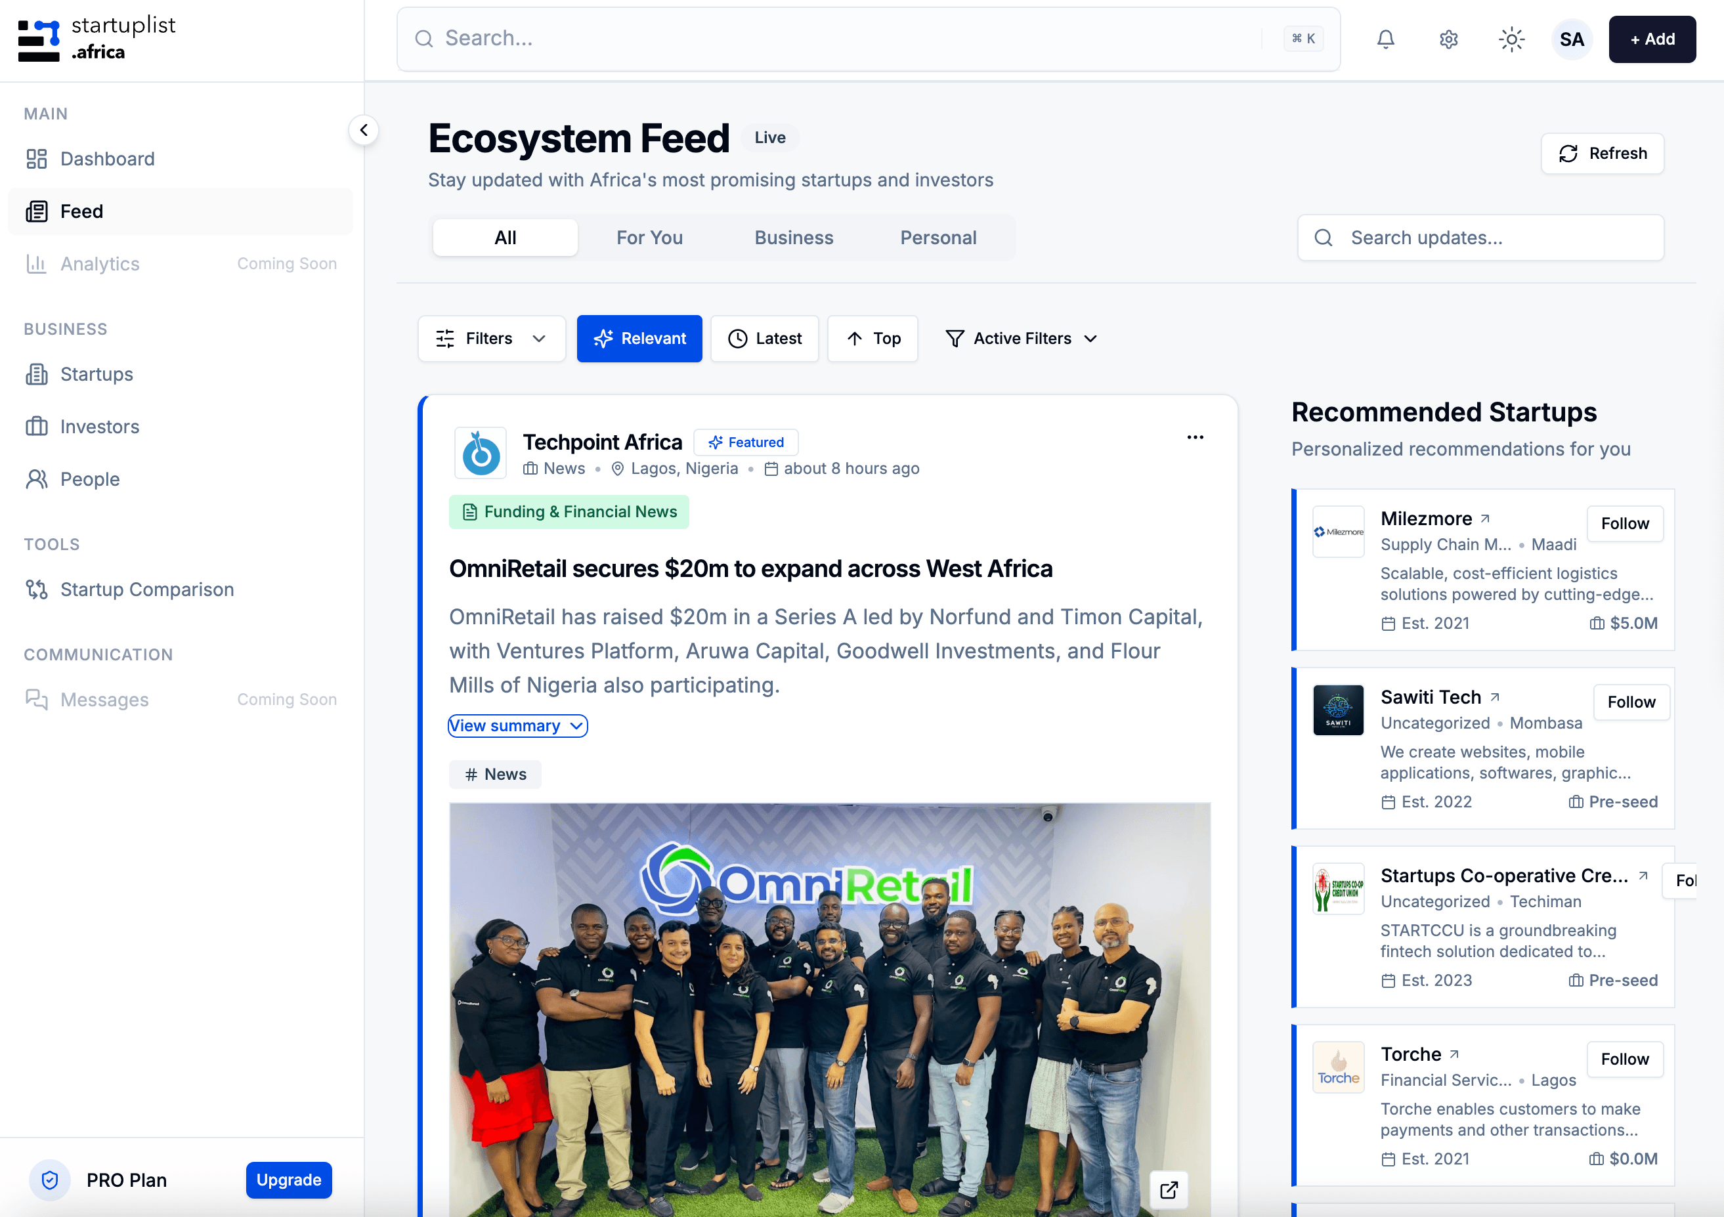Sort feed by Latest
1724x1217 pixels.
pyautogui.click(x=764, y=339)
